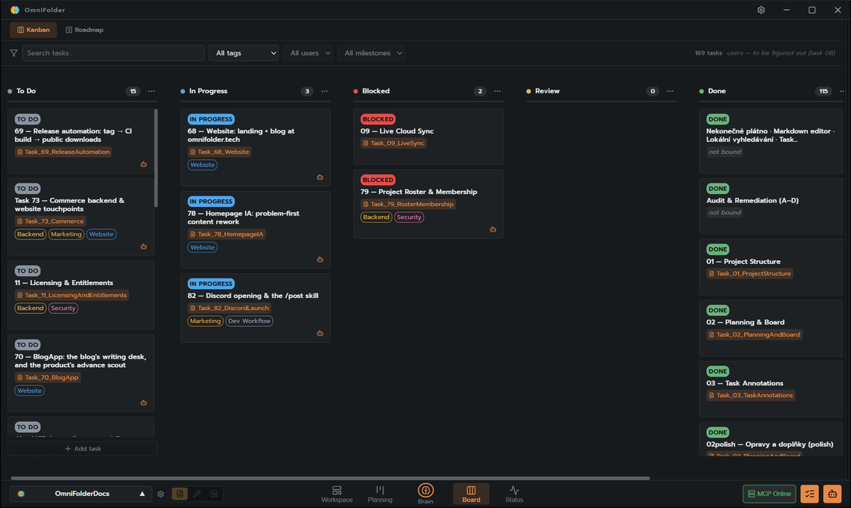The image size is (851, 508).
Task: Expand the OmniFolderDocs project selector
Action: click(81, 494)
